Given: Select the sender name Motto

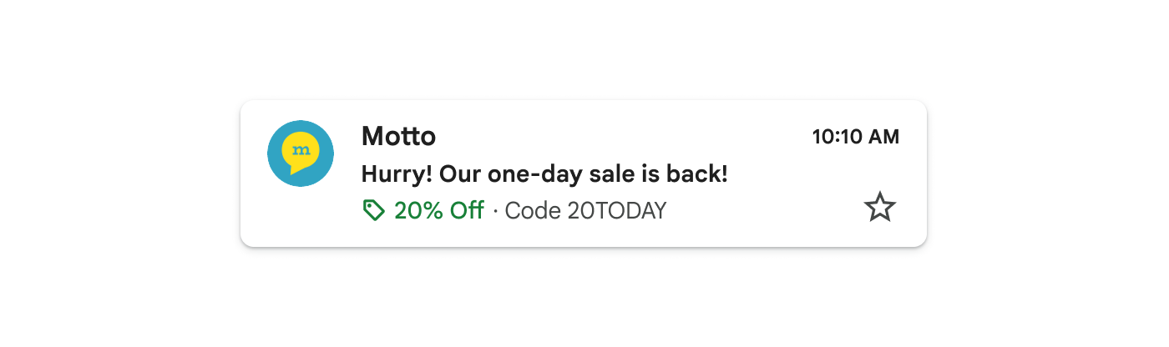Looking at the screenshot, I should [398, 136].
